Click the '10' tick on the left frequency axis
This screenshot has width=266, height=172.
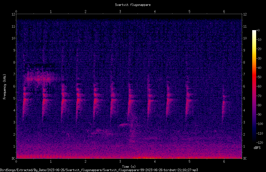click(14, 38)
